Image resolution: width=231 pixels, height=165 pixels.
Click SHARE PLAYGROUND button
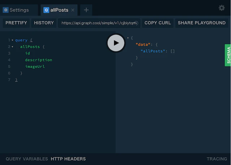pyautogui.click(x=201, y=23)
